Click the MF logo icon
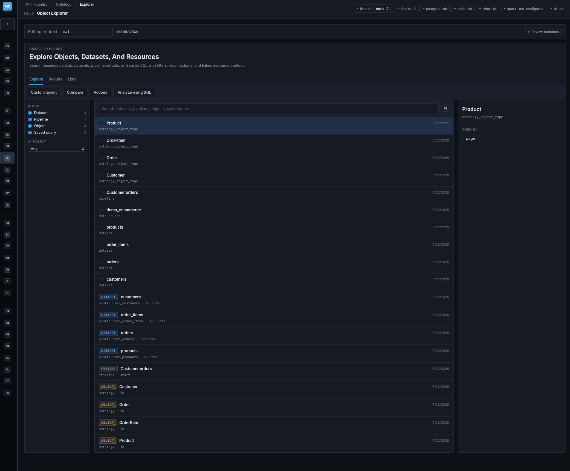570x471 pixels. (7, 6)
